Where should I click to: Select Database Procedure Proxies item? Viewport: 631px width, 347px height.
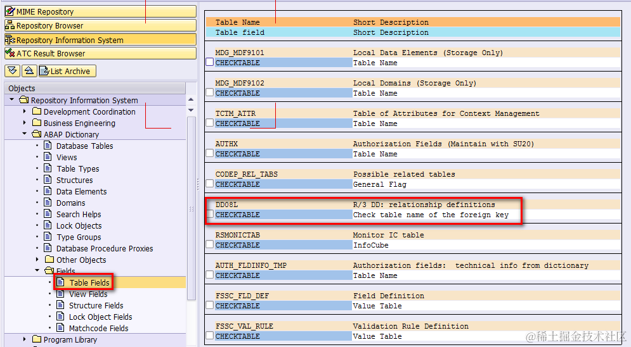pyautogui.click(x=105, y=249)
